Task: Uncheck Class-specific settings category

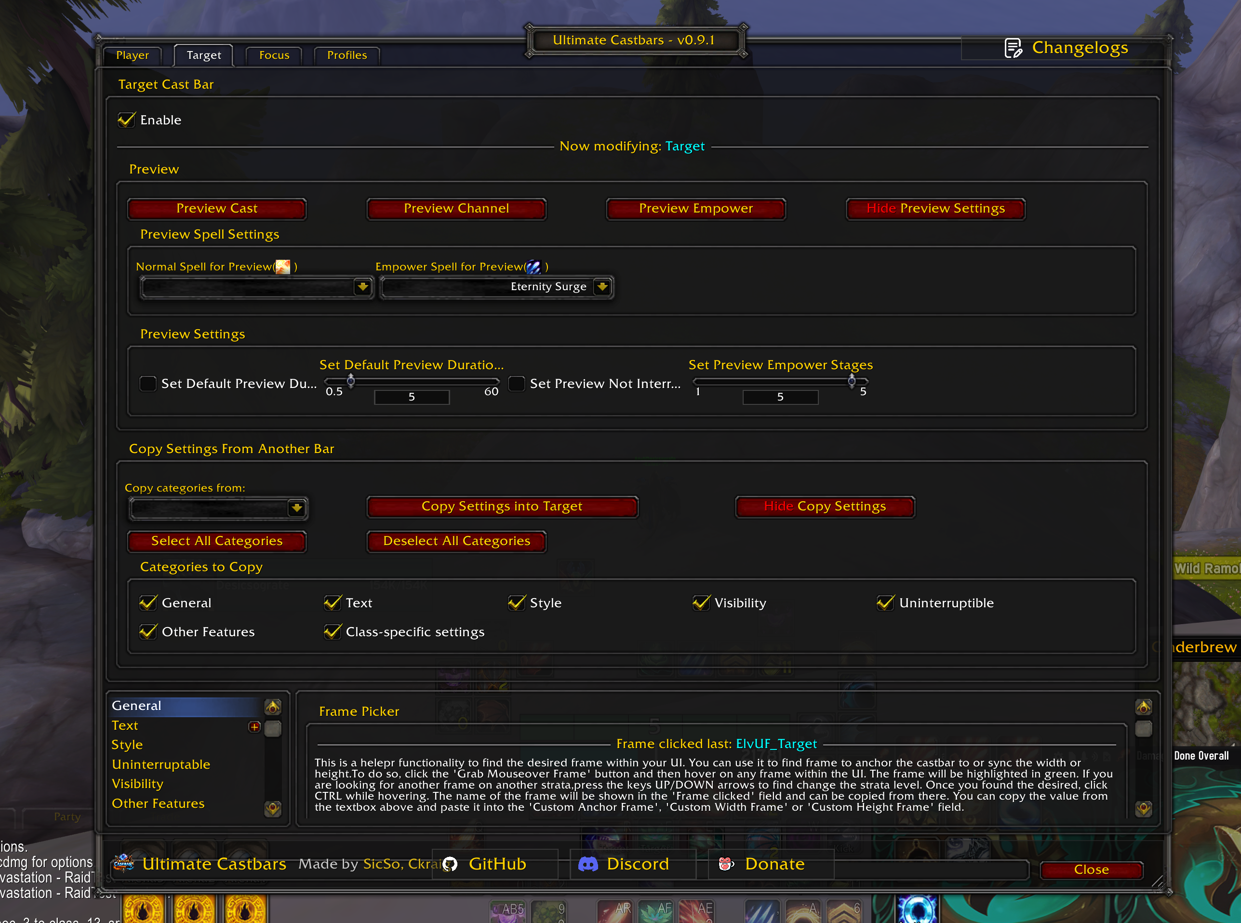Action: 333,632
